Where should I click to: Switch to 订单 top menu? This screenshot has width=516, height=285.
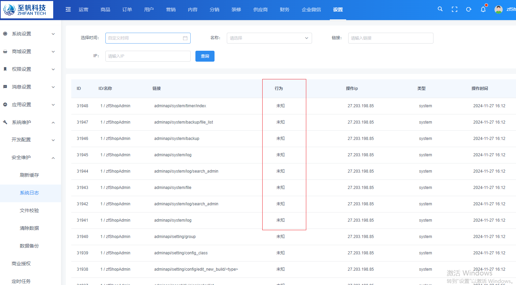[127, 10]
